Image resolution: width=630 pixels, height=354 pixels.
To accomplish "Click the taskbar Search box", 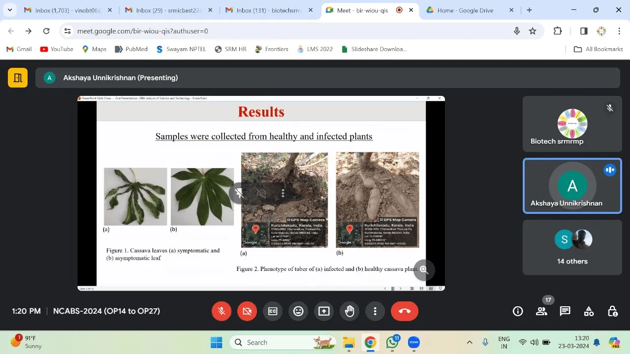I will pyautogui.click(x=283, y=342).
